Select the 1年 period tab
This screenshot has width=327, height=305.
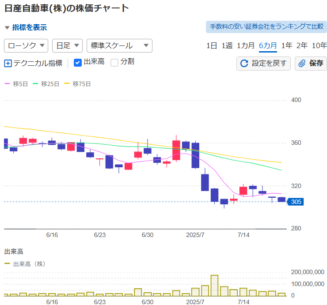(x=286, y=45)
